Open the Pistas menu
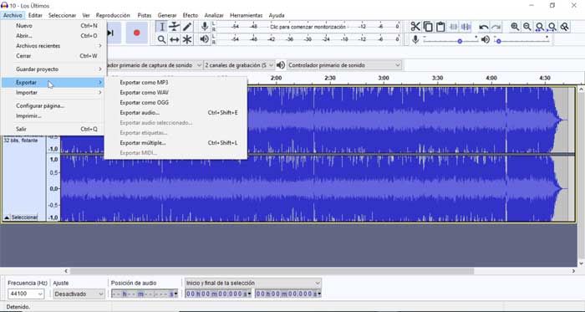This screenshot has height=312, width=585. point(144,15)
